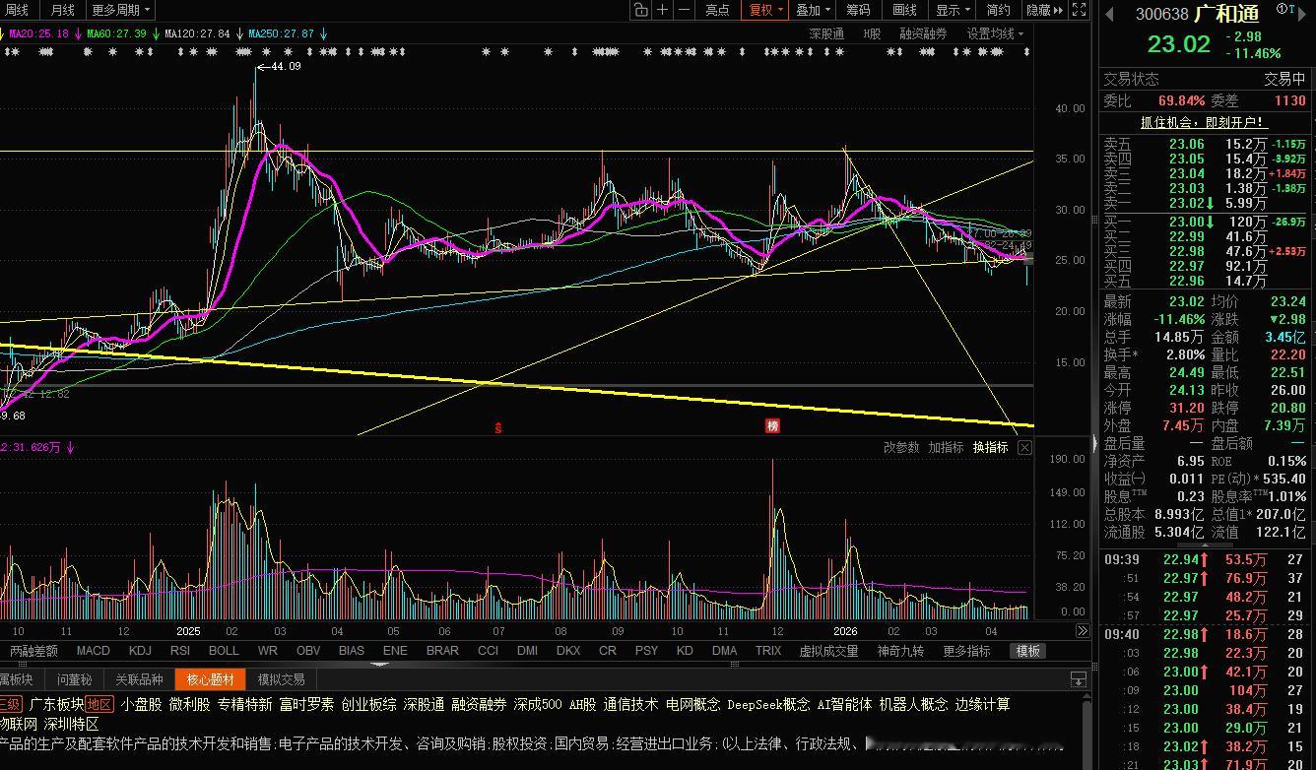This screenshot has height=770, width=1316.
Task: Click the 广东板块 concept tag
Action: coord(56,704)
